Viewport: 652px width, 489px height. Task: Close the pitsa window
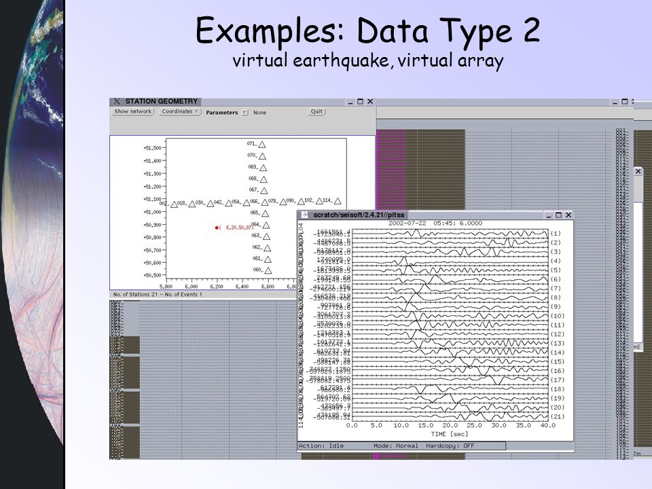(x=568, y=215)
